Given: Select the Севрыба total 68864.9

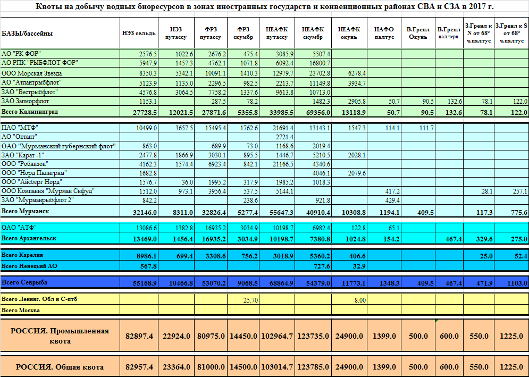Looking at the screenshot, I should pos(277,282).
